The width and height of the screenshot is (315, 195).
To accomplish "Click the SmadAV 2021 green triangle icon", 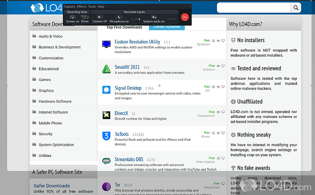I will [106, 69].
